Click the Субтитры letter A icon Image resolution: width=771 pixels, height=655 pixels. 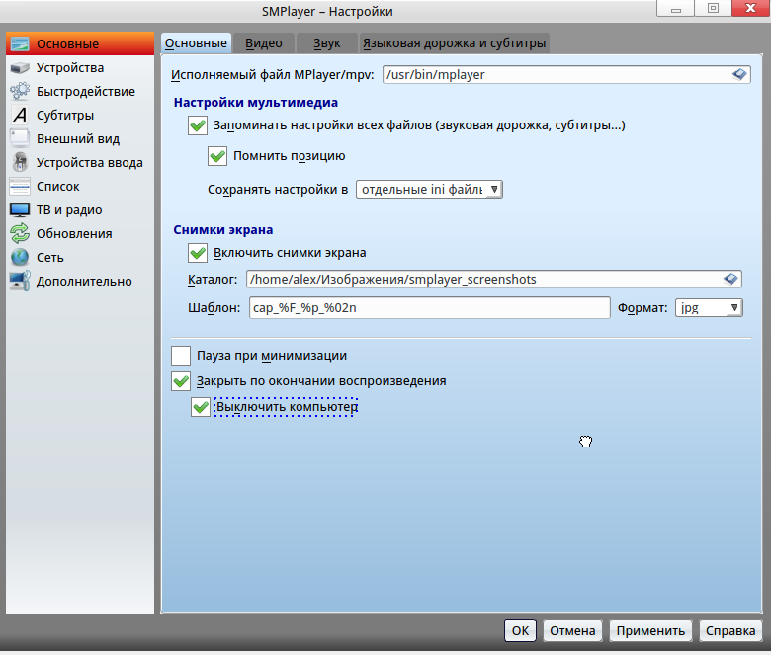(20, 115)
